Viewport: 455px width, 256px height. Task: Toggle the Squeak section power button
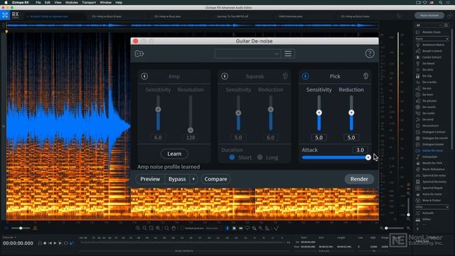(x=225, y=76)
